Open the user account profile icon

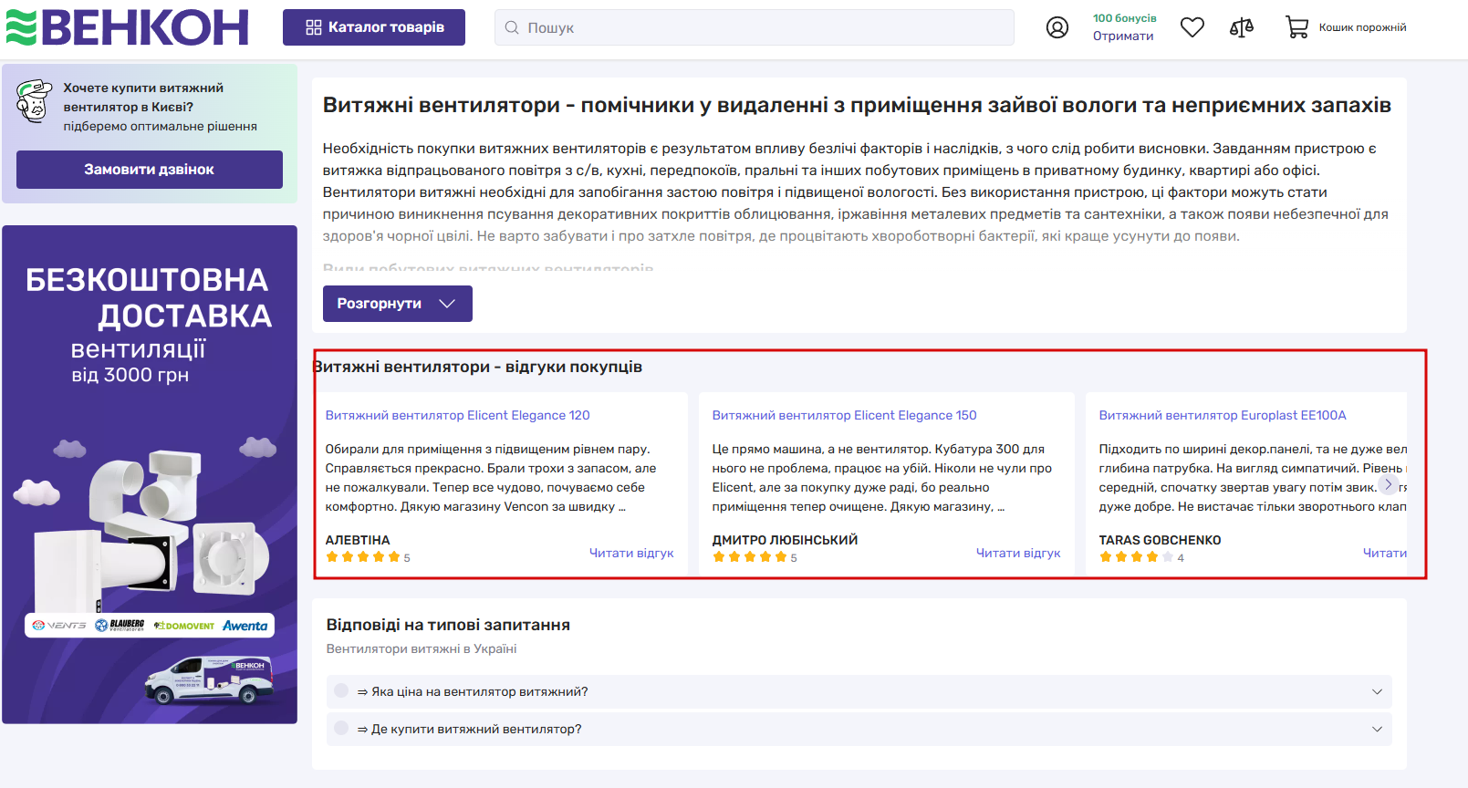pyautogui.click(x=1057, y=27)
